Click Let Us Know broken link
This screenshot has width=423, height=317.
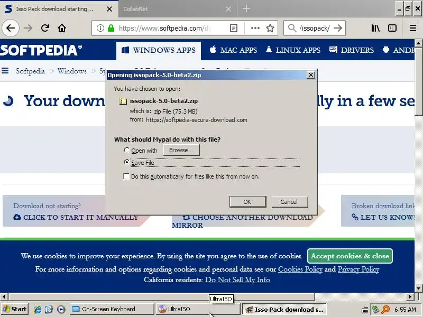[383, 217]
